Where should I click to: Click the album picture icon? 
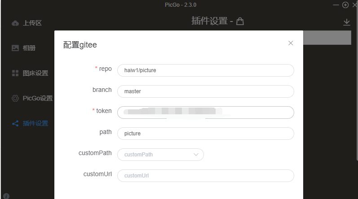(x=15, y=48)
